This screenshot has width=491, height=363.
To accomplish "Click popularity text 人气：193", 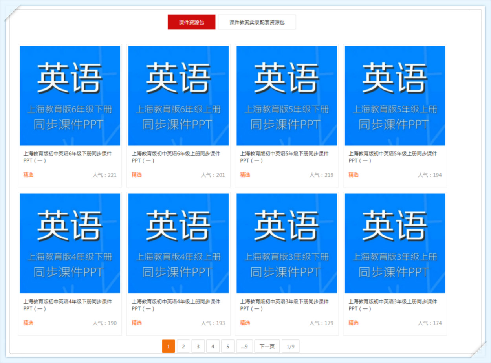I will (x=213, y=323).
